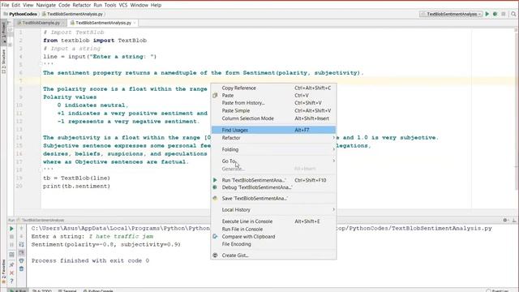
Task: Start debugging with top toolbar bug icon
Action: [495, 14]
